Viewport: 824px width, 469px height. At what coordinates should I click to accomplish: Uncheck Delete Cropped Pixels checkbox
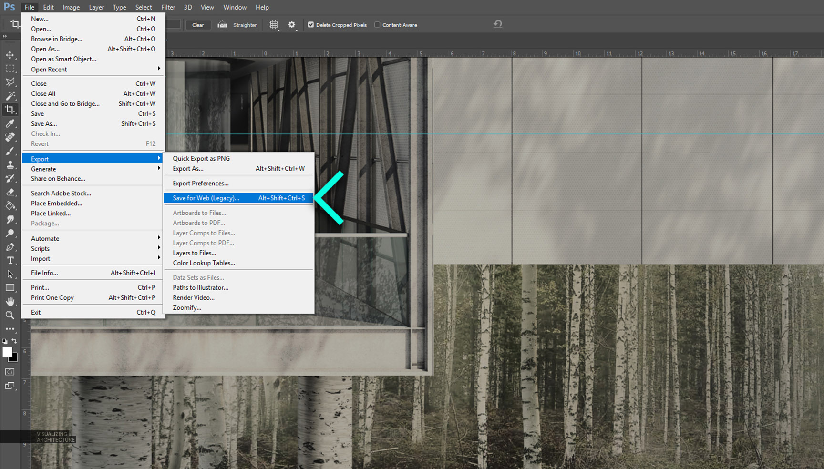click(x=311, y=25)
